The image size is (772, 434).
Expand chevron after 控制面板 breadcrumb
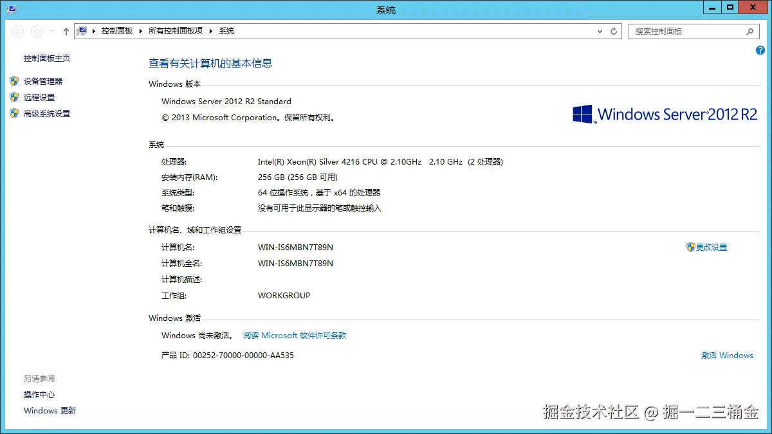(141, 31)
